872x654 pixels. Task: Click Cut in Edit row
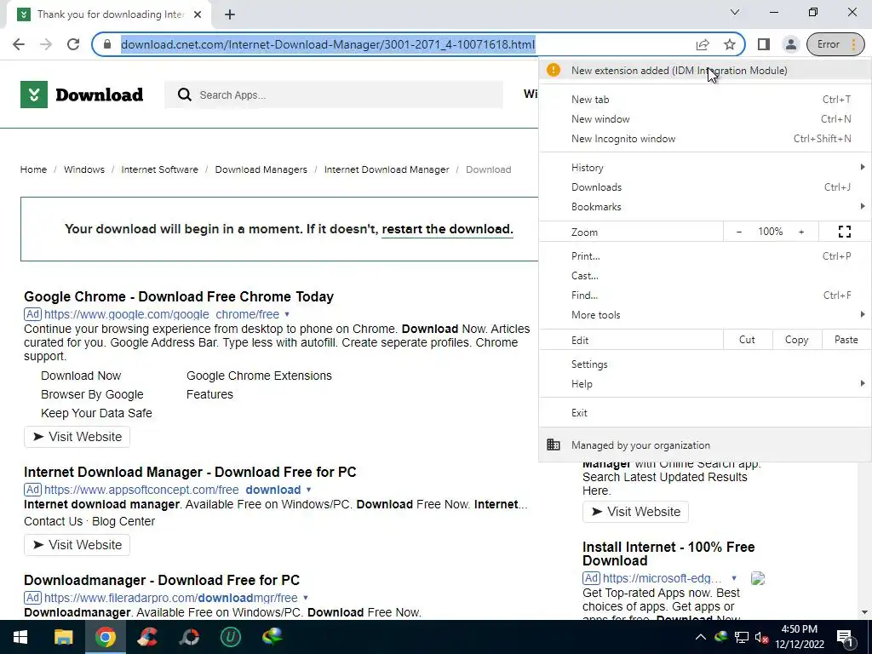coord(747,340)
